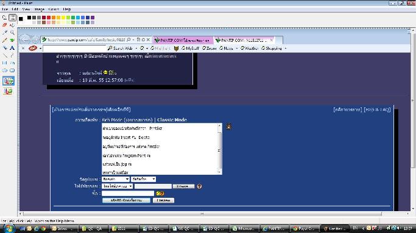
Task: Open the Help menu
Action: pyautogui.click(x=67, y=9)
